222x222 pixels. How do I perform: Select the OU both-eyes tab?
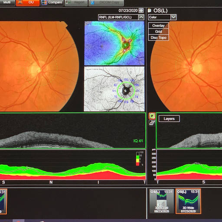pos(28,3)
